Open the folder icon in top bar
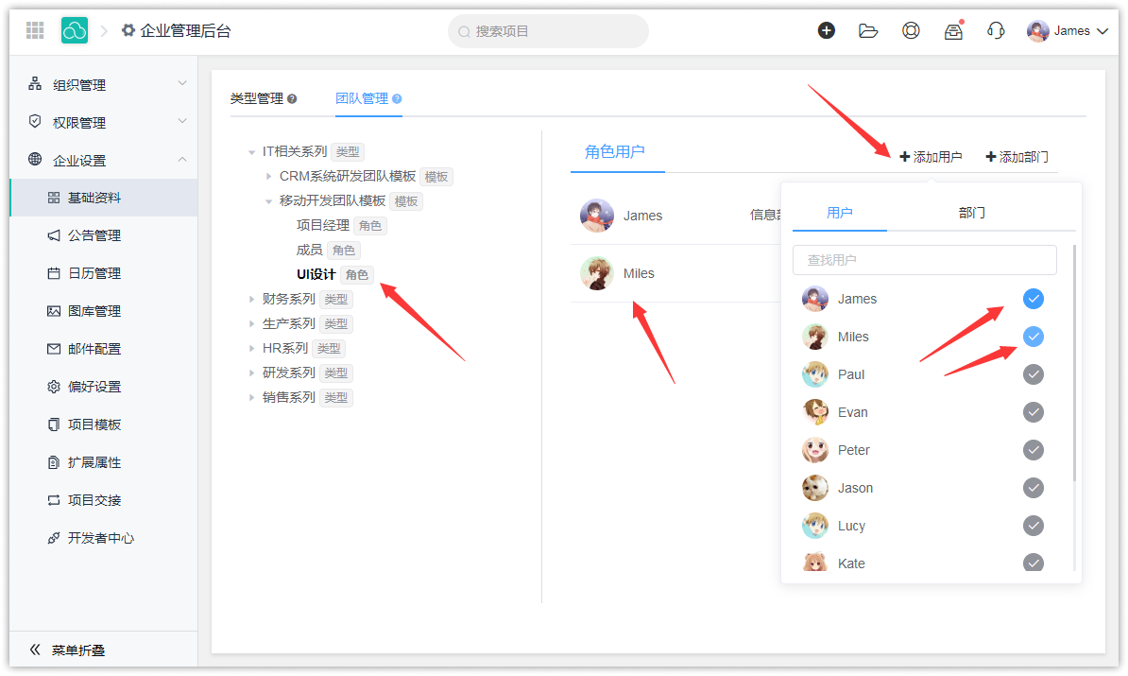 (868, 30)
